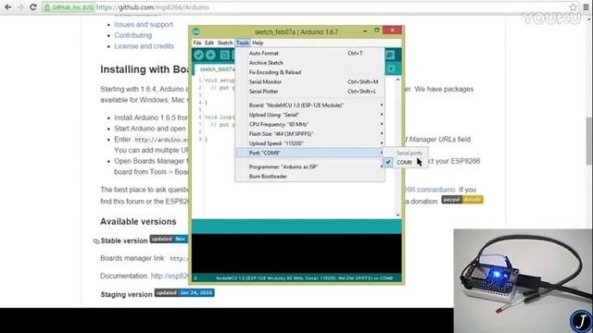Viewport: 593px width, 333px height.
Task: Click the yellow paypal donate badge
Action: (462, 200)
